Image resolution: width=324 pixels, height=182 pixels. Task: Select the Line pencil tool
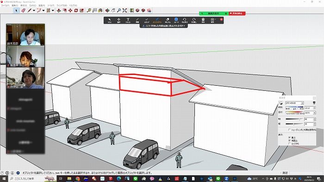pyautogui.click(x=29, y=10)
